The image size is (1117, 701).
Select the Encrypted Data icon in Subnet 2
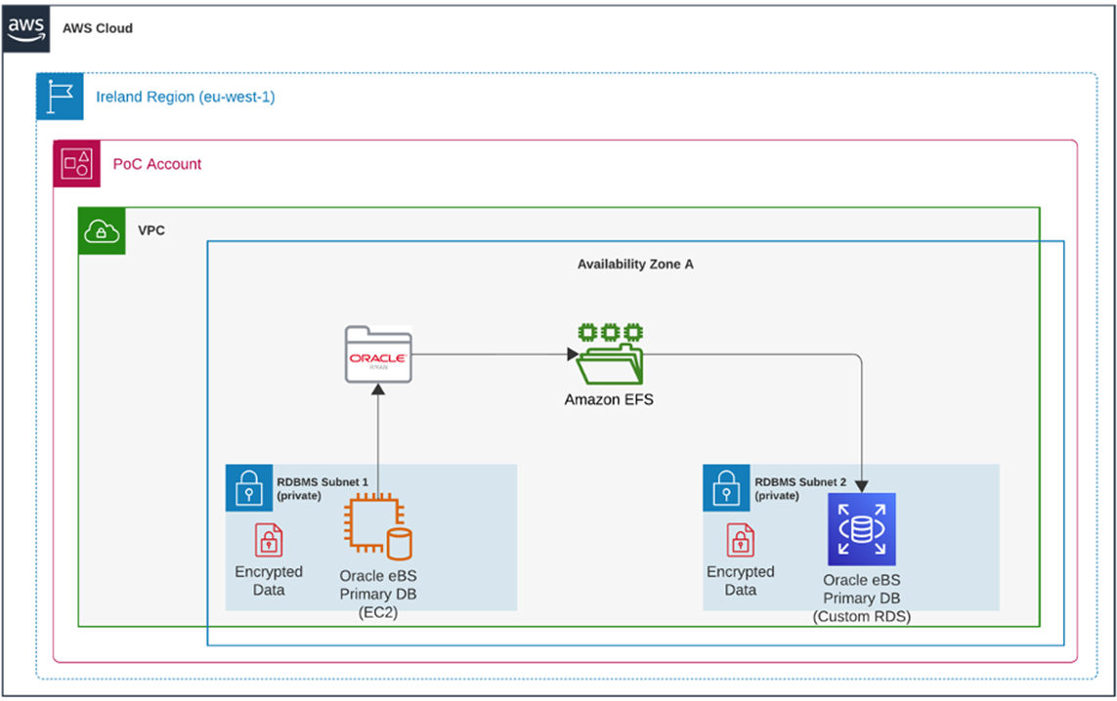[740, 540]
